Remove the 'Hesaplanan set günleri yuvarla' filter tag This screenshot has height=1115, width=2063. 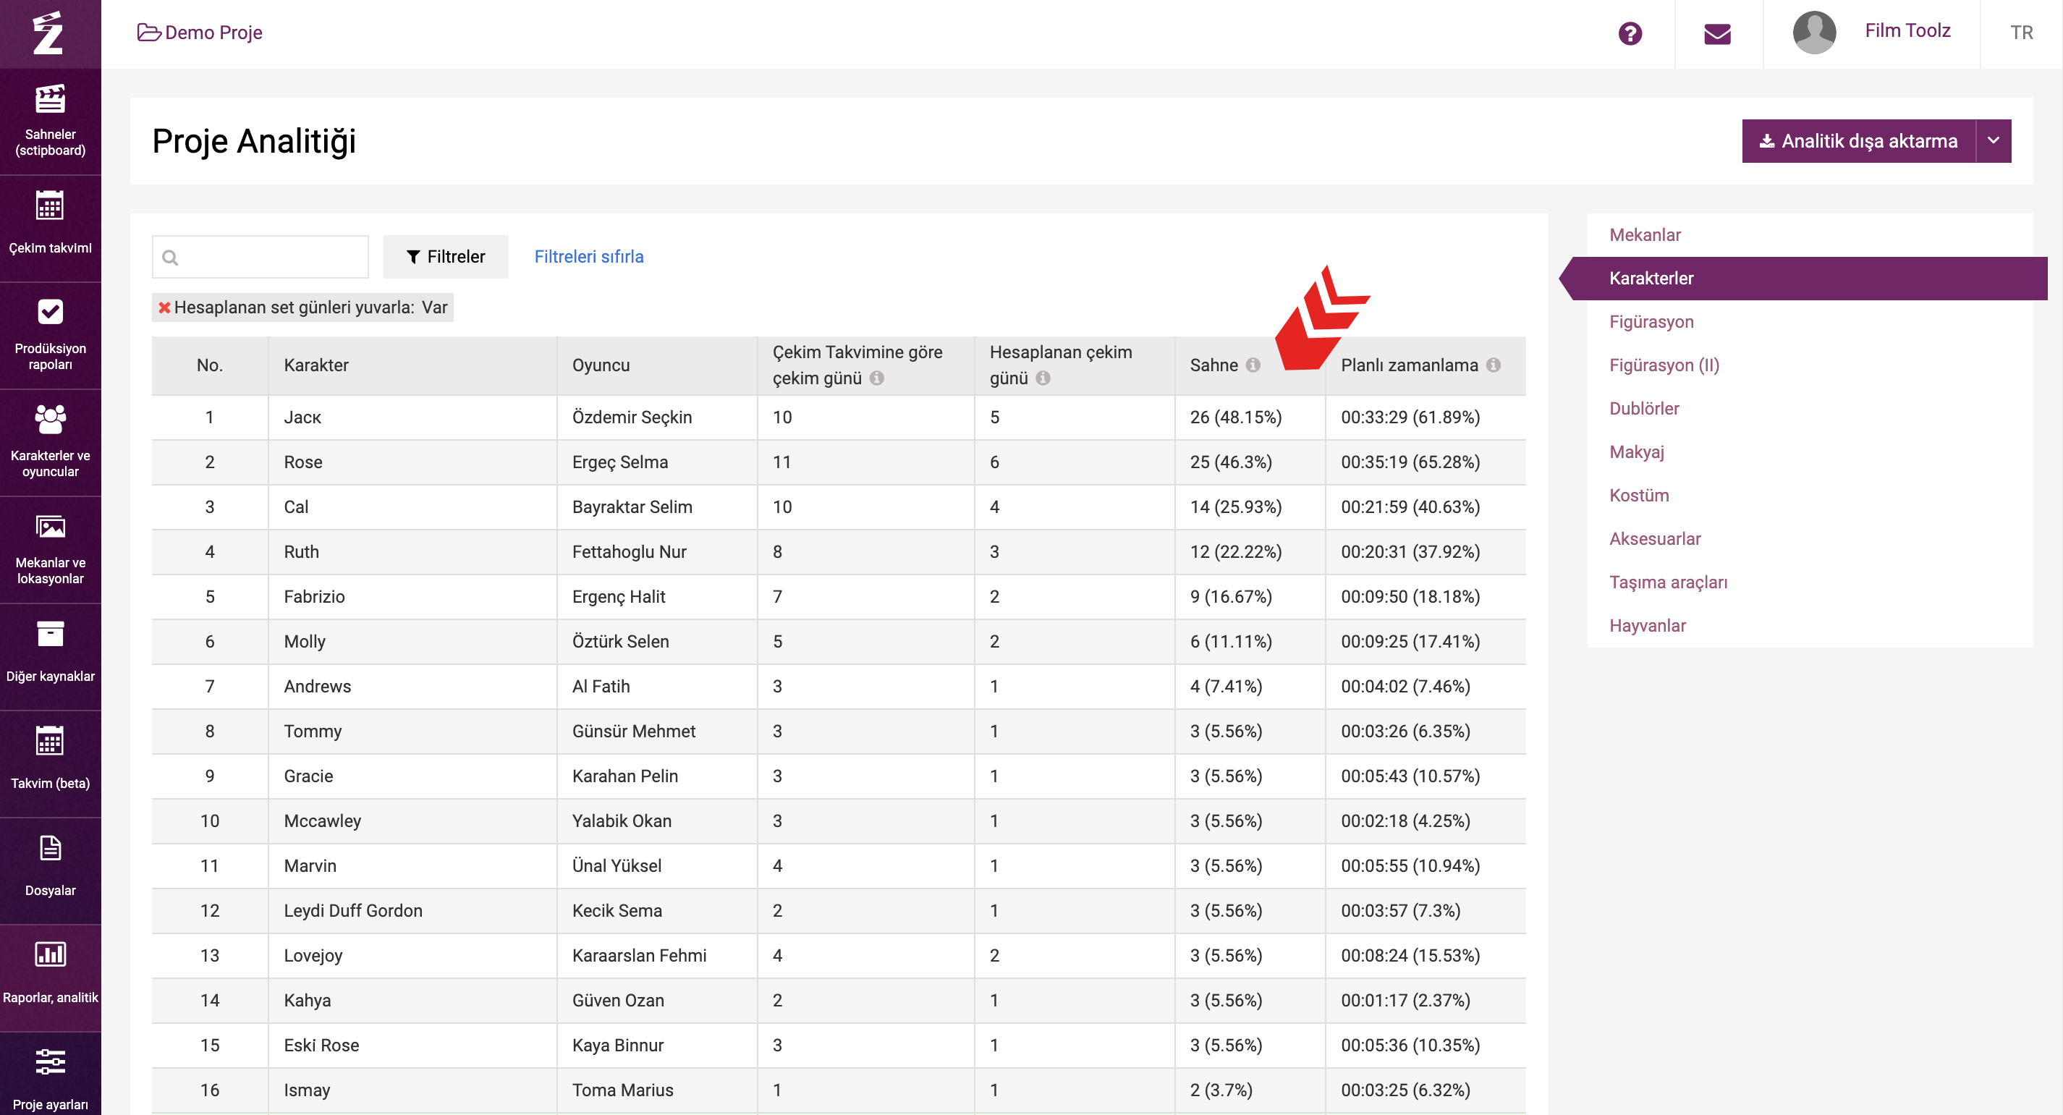(x=164, y=308)
